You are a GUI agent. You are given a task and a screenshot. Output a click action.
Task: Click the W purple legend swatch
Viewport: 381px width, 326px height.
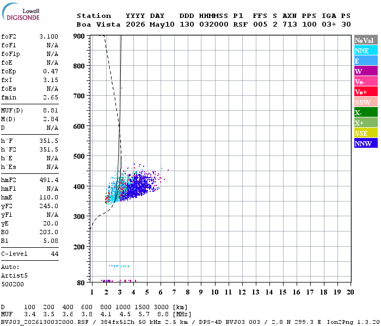(366, 71)
